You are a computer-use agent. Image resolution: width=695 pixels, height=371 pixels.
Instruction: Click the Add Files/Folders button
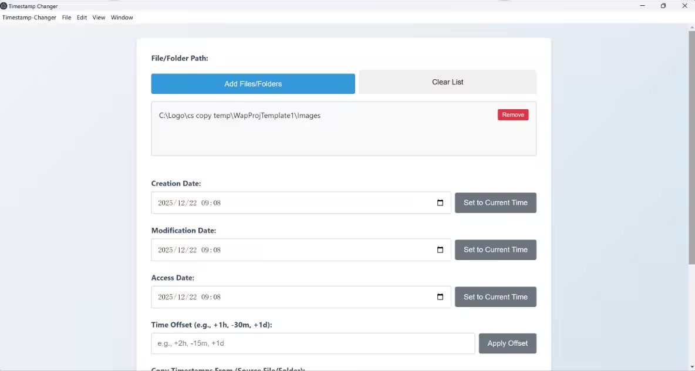253,84
